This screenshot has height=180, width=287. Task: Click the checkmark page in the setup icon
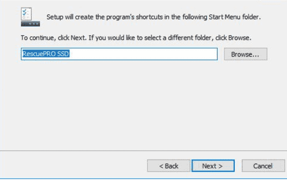pyautogui.click(x=26, y=14)
